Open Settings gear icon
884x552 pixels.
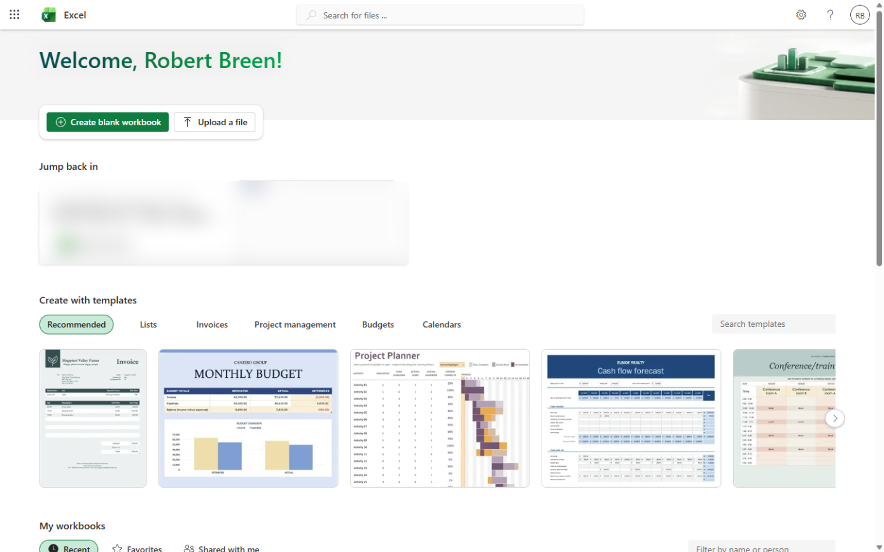click(x=801, y=15)
